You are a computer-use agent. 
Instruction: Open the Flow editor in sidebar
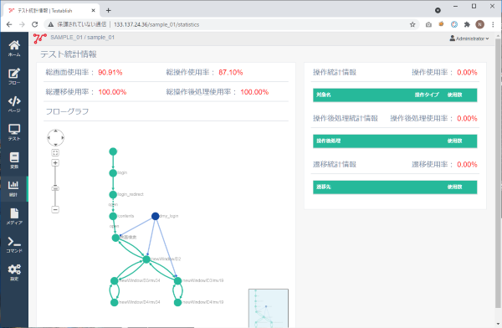(14, 76)
